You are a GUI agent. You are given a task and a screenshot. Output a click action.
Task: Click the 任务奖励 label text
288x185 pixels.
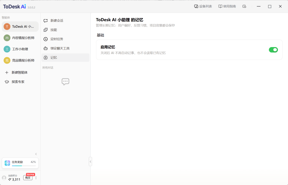pyautogui.click(x=17, y=162)
